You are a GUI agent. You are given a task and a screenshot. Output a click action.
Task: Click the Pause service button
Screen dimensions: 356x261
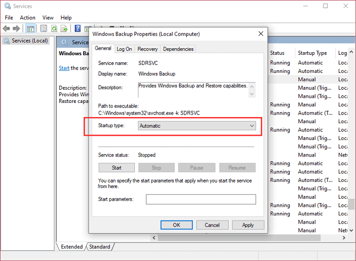pos(197,168)
